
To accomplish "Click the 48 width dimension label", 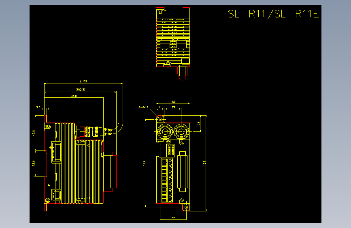I will [x=173, y=102].
